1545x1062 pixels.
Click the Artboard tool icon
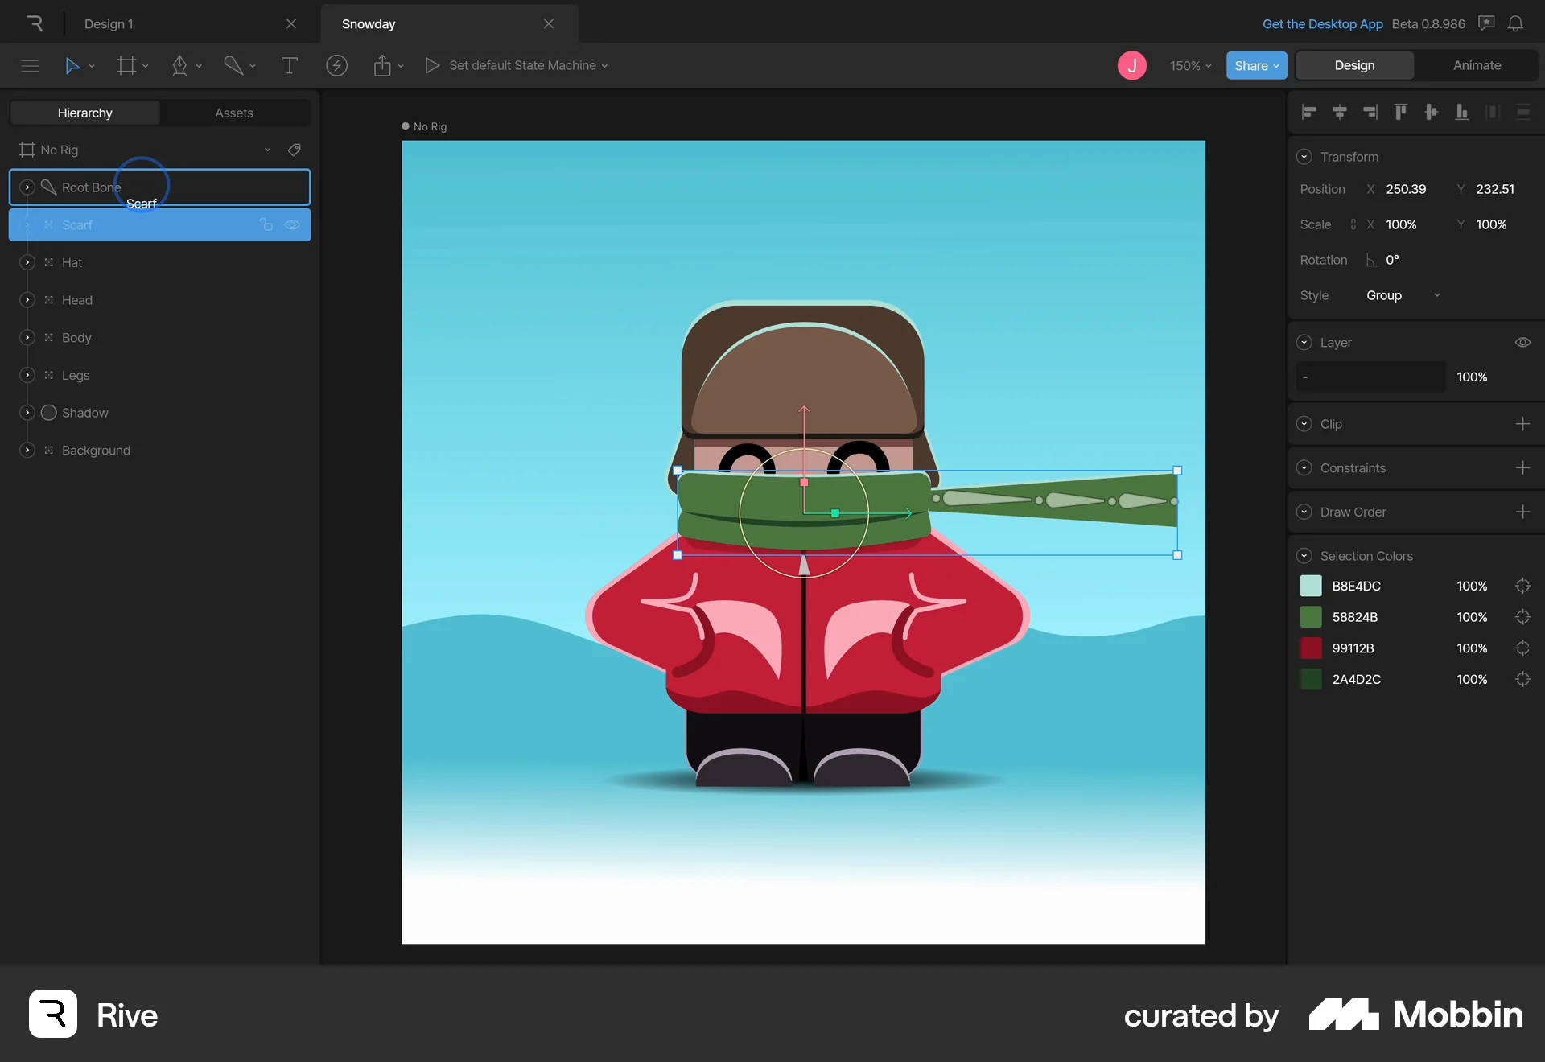tap(126, 65)
